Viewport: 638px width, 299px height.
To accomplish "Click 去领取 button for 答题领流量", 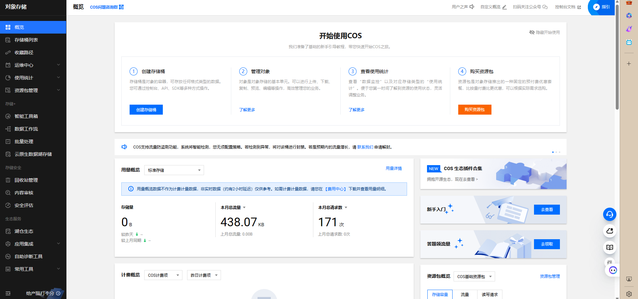I will click(547, 244).
